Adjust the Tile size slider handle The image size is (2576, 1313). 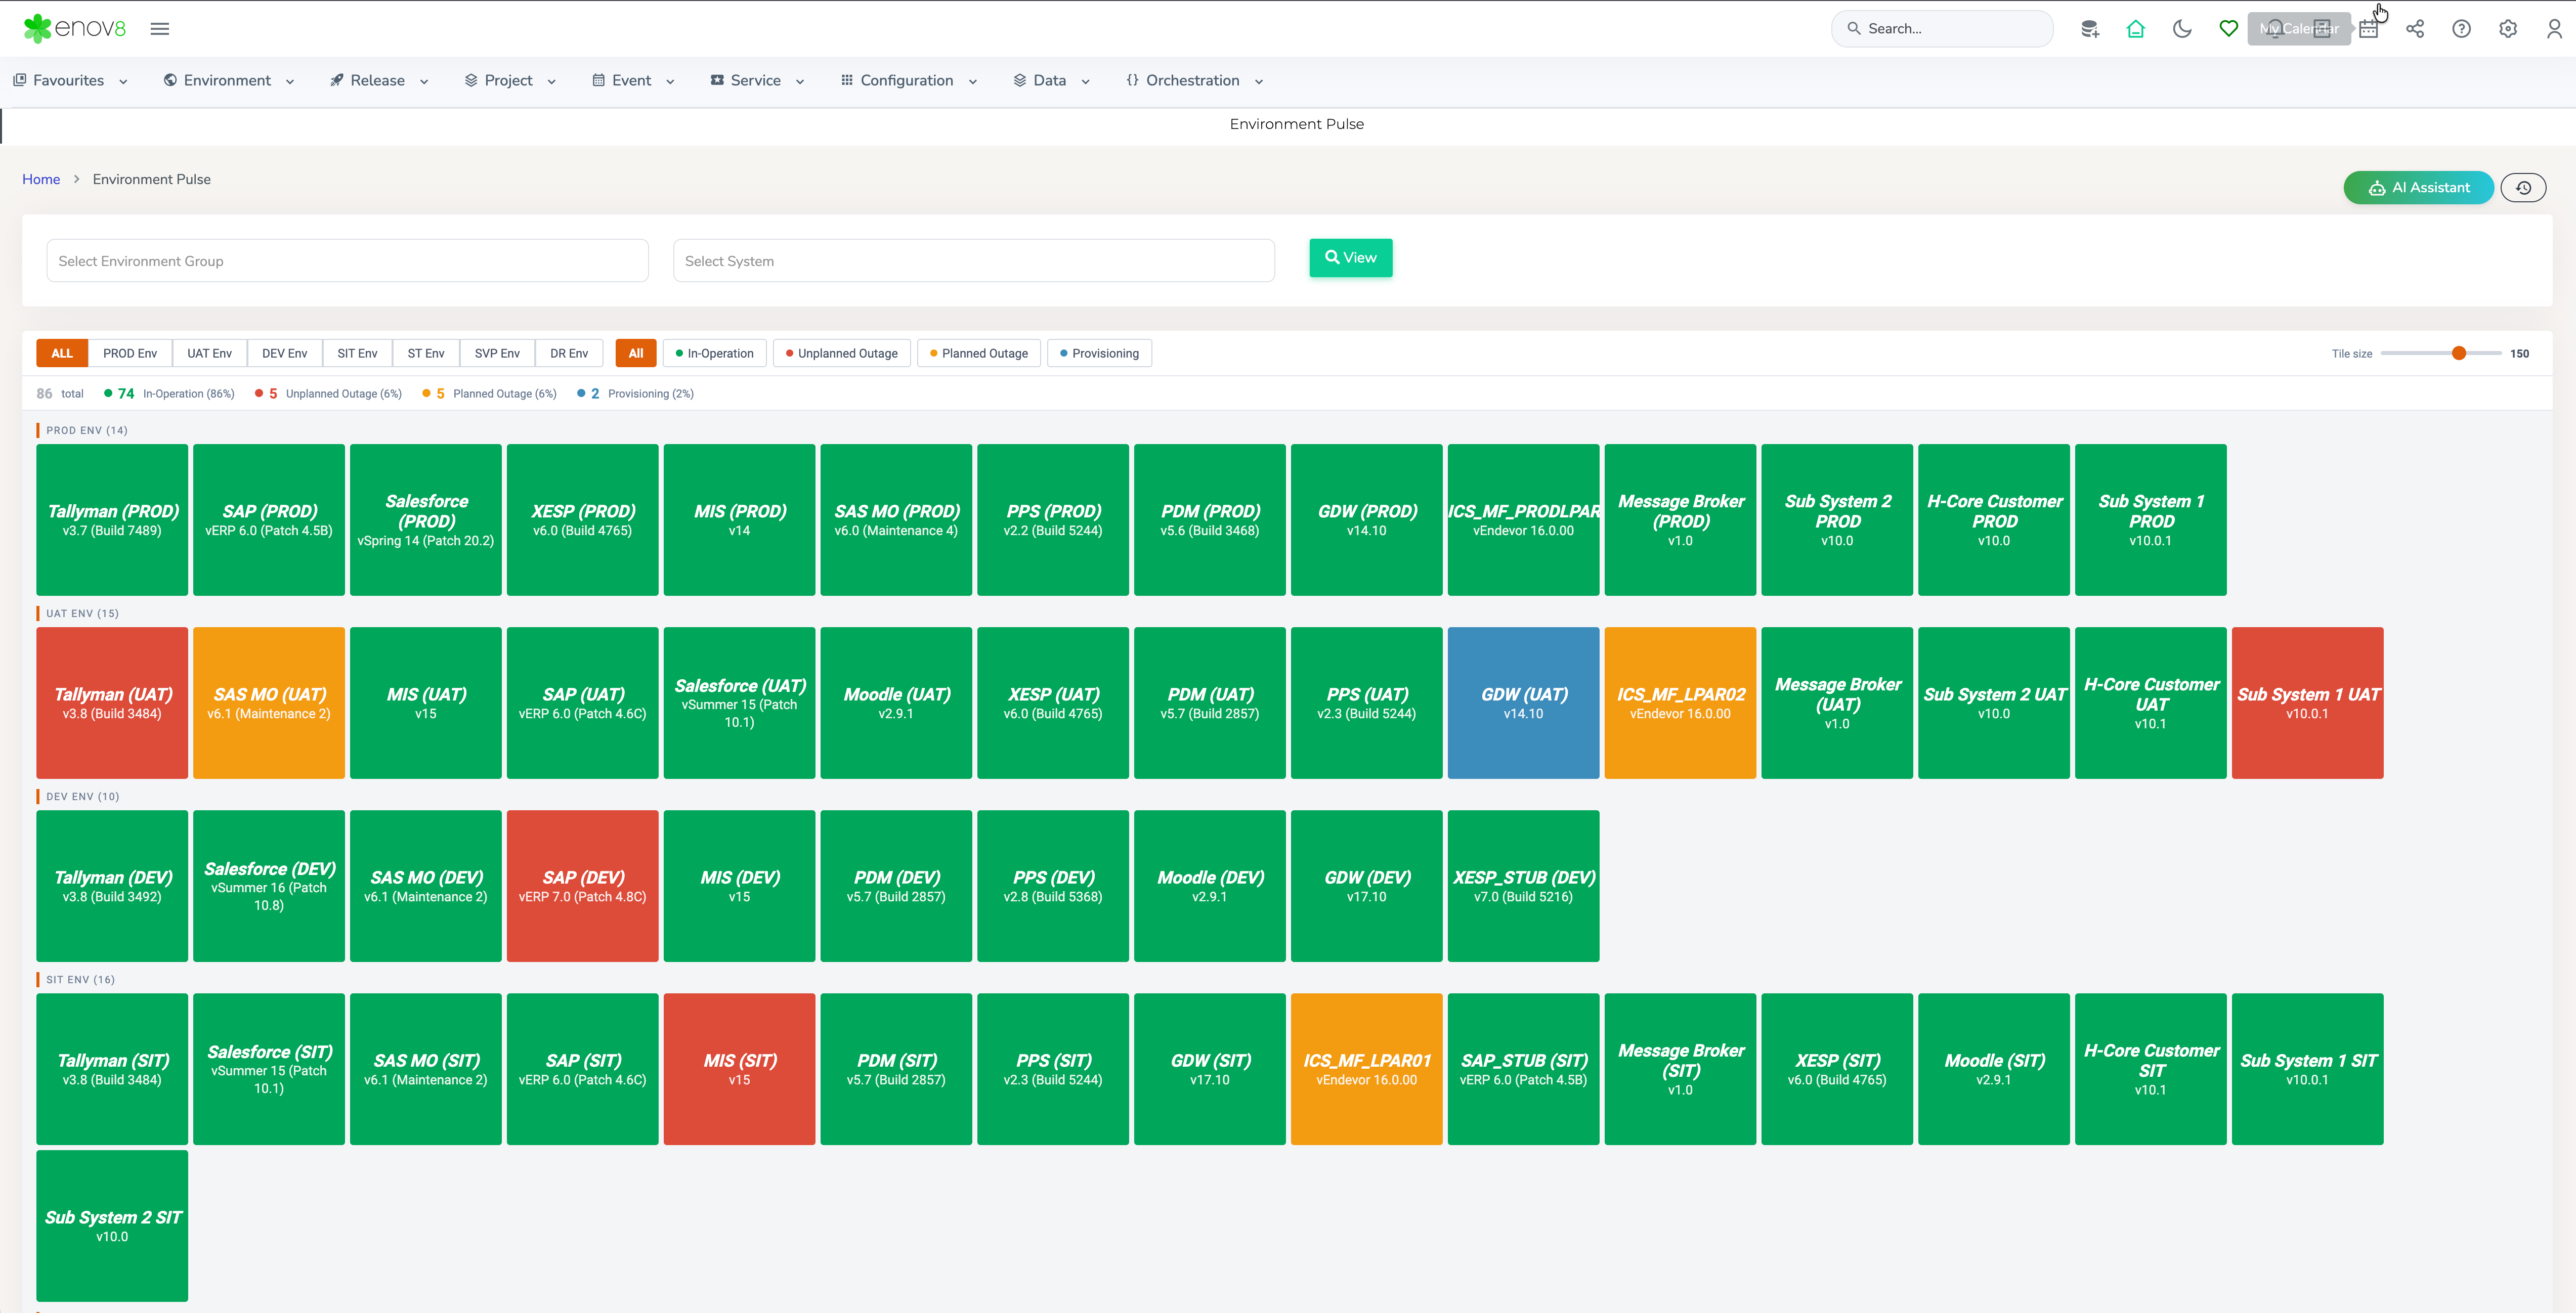tap(2459, 353)
